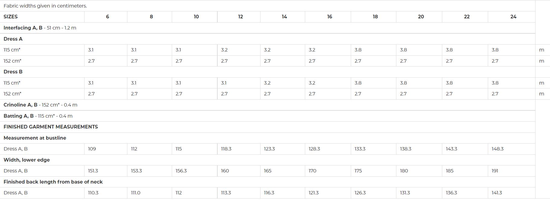Select the size 24 column header
Viewport: 550px width, 201px height.
click(513, 17)
